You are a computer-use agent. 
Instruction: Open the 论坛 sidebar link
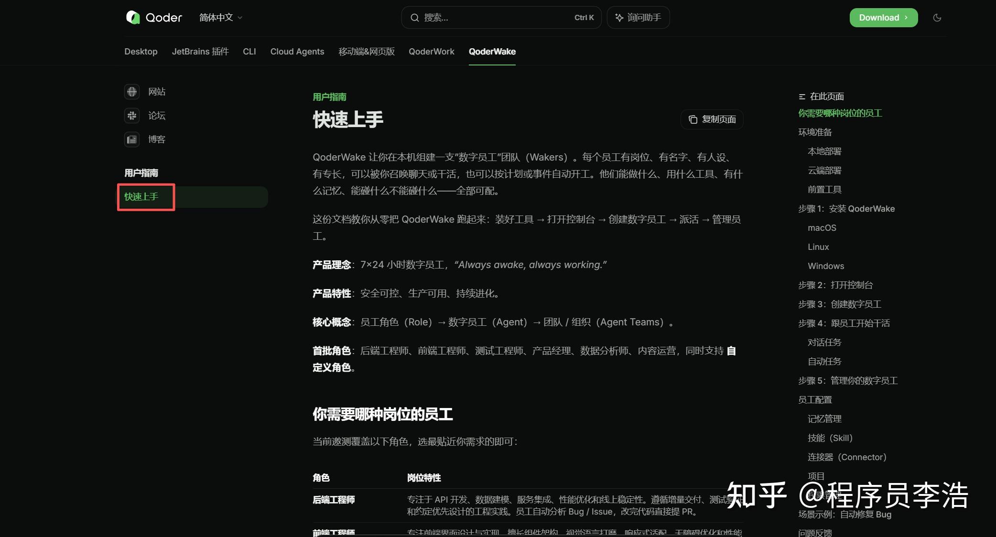[157, 116]
